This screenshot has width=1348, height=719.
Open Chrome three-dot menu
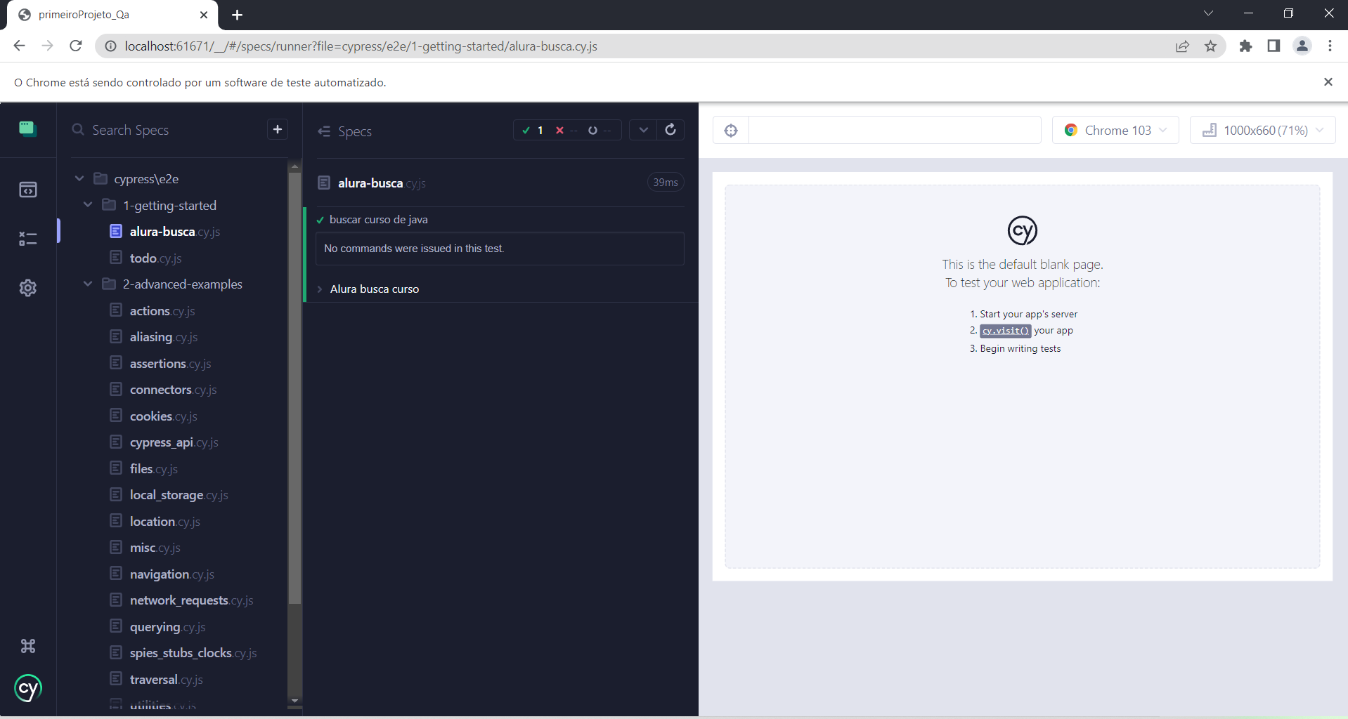[x=1330, y=46]
